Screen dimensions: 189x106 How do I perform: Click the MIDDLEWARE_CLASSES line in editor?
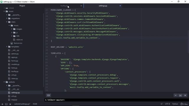click(63, 10)
